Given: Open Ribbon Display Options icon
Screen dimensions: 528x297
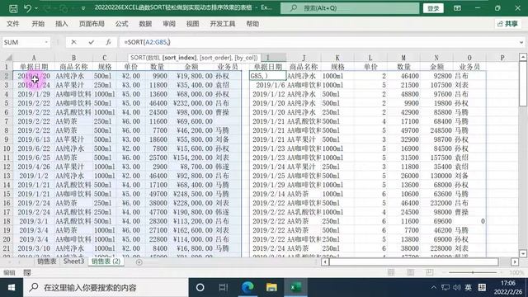Looking at the screenshot, I should coord(457,8).
